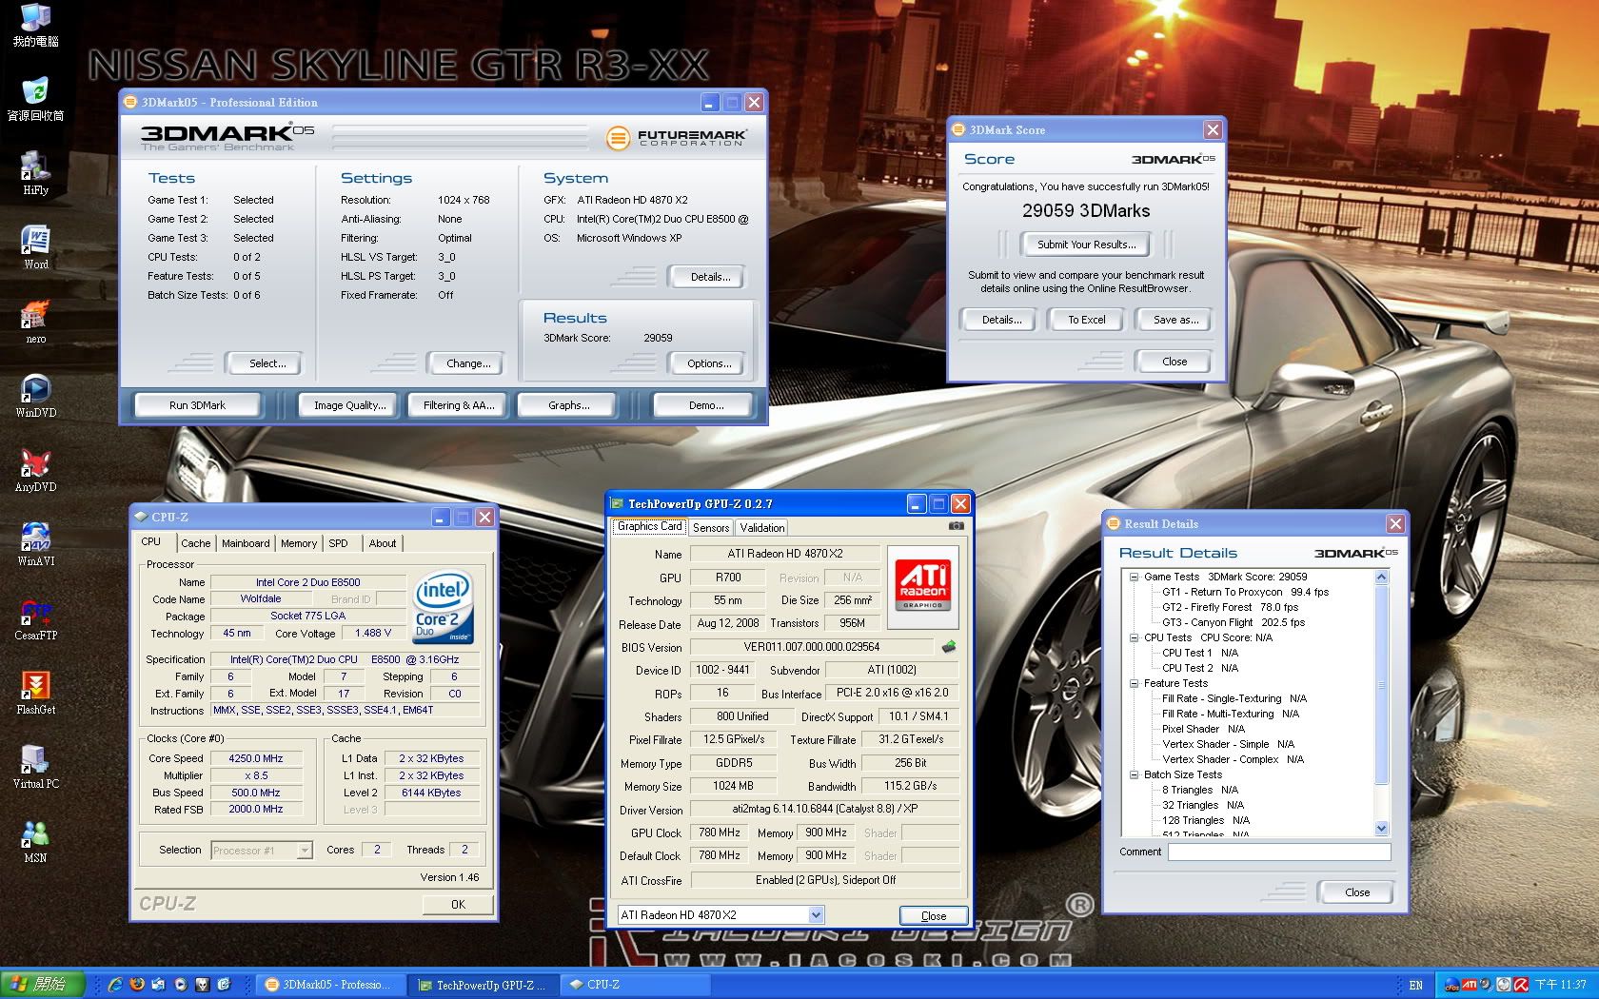
Task: Click the Filtering & AA... button
Action: [x=459, y=405]
